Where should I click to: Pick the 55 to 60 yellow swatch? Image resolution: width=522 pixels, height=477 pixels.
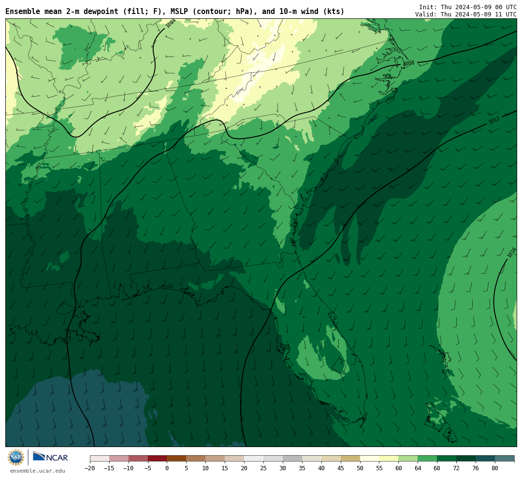tap(389, 459)
